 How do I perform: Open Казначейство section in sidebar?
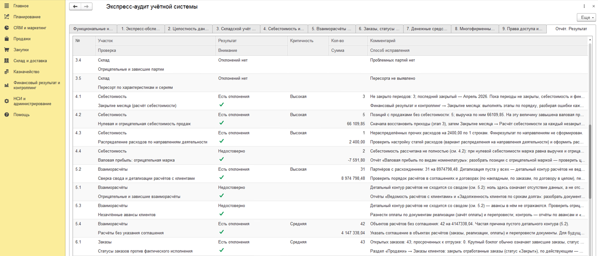click(x=26, y=72)
